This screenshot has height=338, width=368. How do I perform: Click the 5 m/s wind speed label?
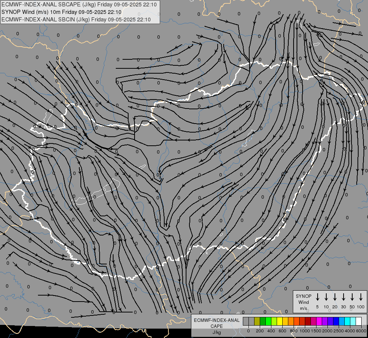point(317,307)
